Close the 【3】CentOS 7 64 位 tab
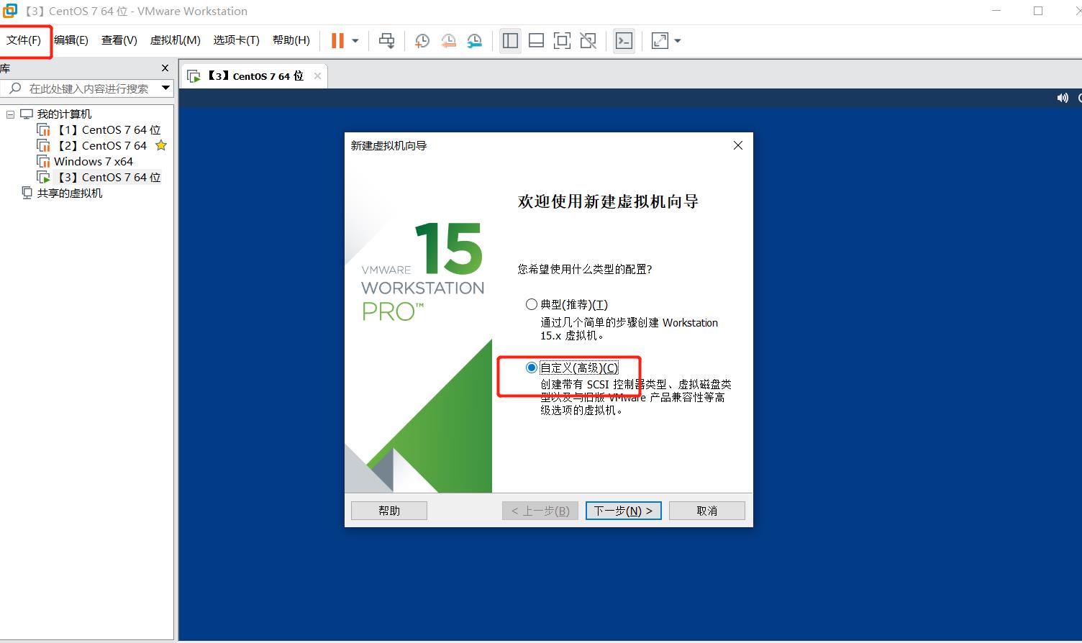The width and height of the screenshot is (1082, 643). tap(317, 76)
